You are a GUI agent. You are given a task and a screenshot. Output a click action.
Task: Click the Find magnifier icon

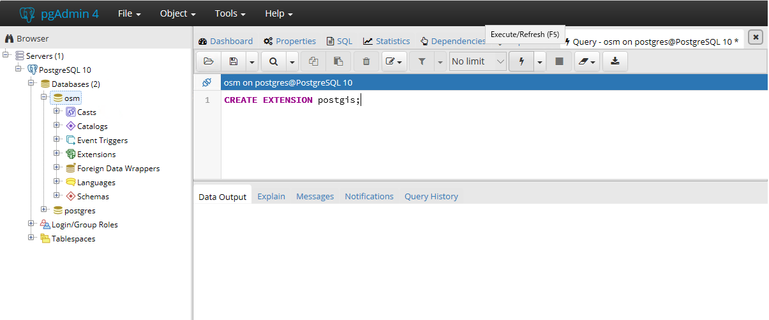pos(273,61)
